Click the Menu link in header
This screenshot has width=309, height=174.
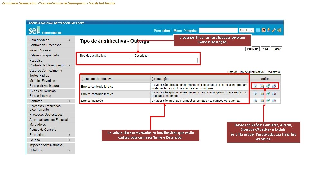pos(178,31)
